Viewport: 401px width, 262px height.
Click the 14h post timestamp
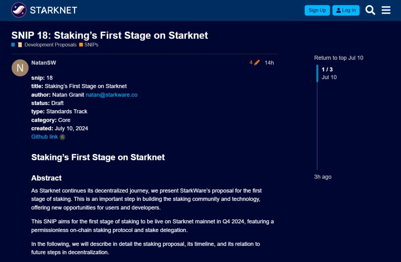(x=269, y=63)
